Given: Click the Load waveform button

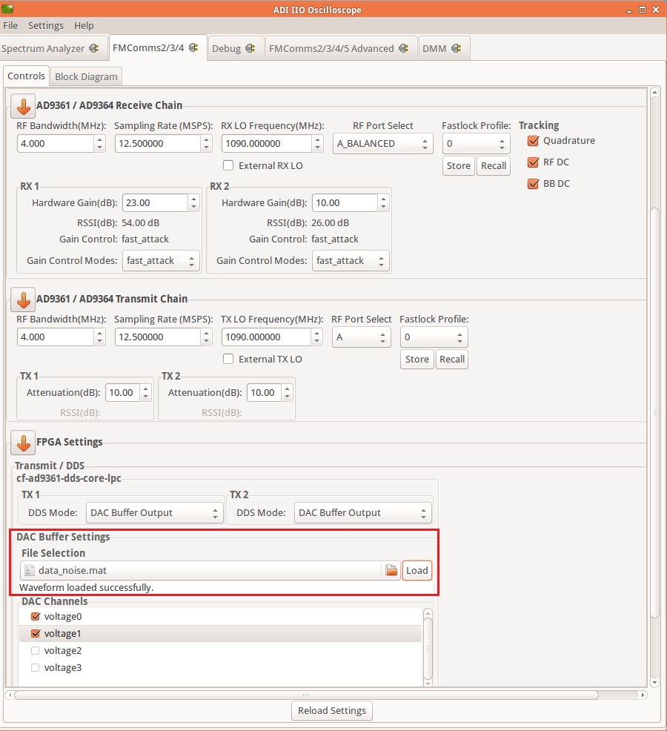Looking at the screenshot, I should pyautogui.click(x=417, y=571).
